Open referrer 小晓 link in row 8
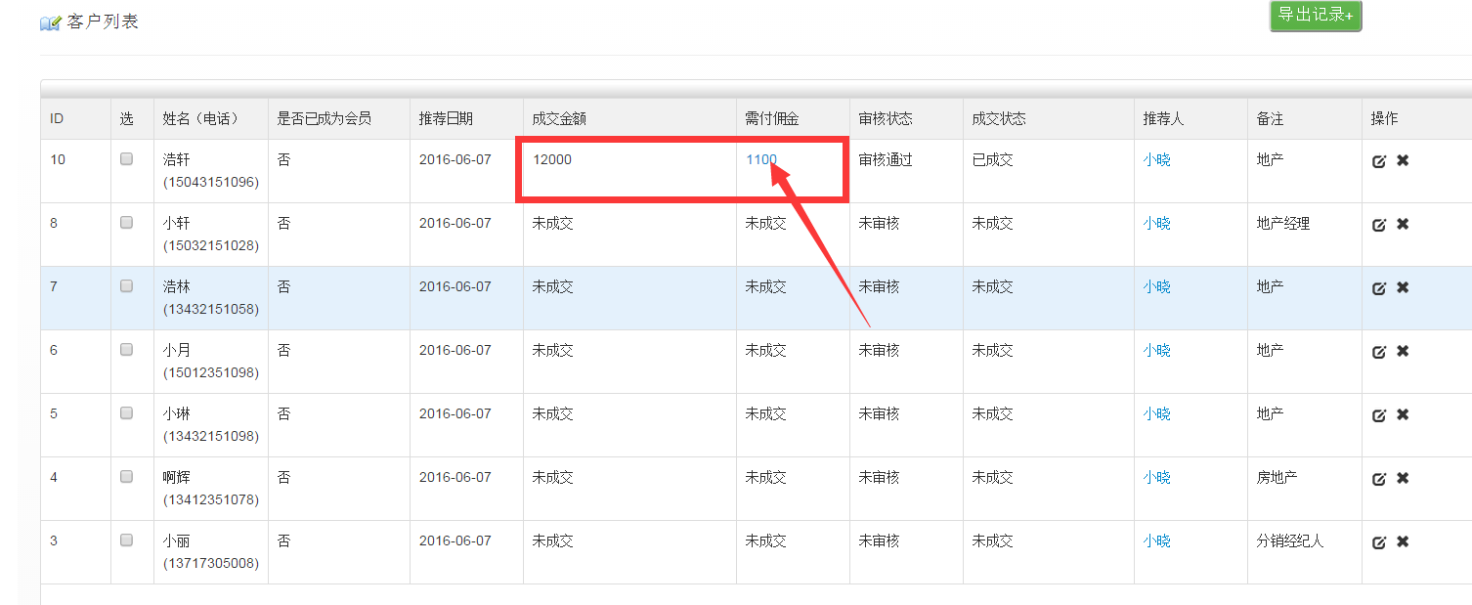This screenshot has height=605, width=1472. 1156,224
